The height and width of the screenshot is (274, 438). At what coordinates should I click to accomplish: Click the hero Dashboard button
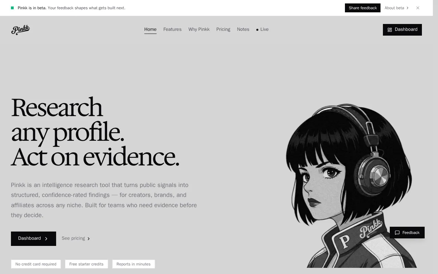coord(34,239)
